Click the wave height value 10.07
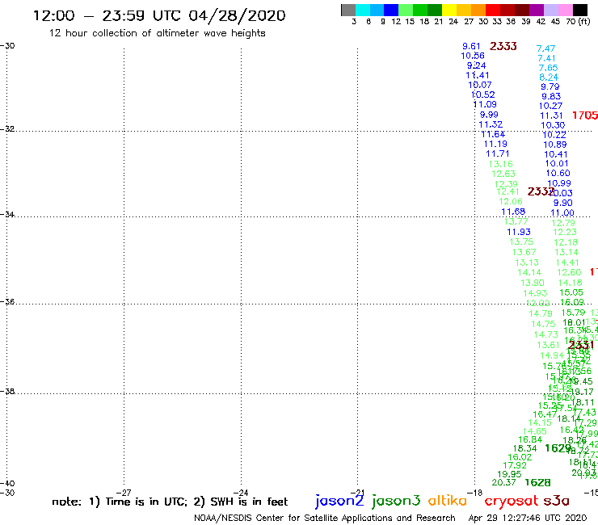The image size is (598, 525). (480, 85)
